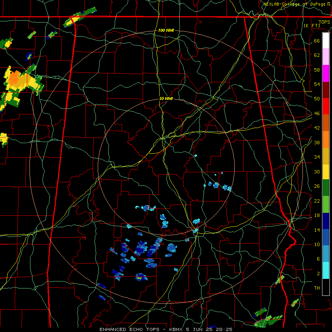Screen dimensions: 332x332
Task: Click the "100 NMI" range ring label
Action: [166, 31]
